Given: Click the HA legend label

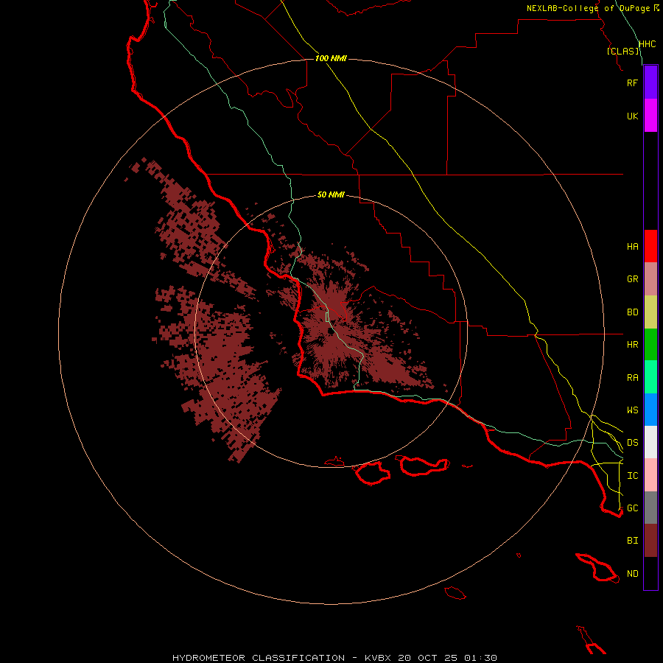Looking at the screenshot, I should coord(632,246).
